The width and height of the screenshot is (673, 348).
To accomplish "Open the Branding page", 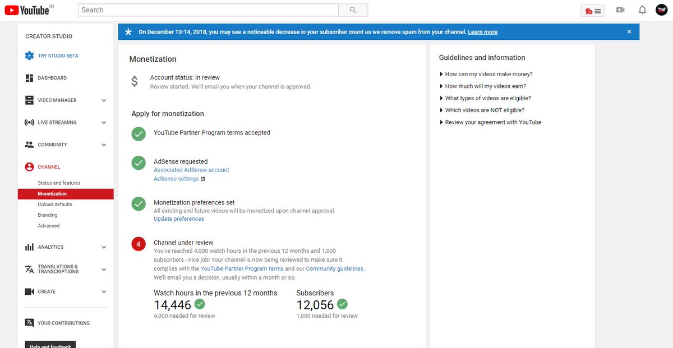I will tap(48, 215).
